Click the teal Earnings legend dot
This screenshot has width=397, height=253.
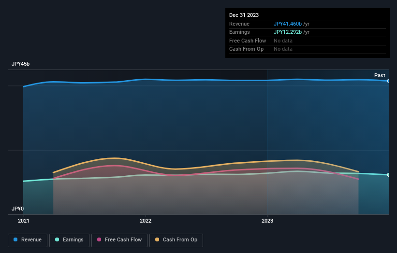[57, 239]
